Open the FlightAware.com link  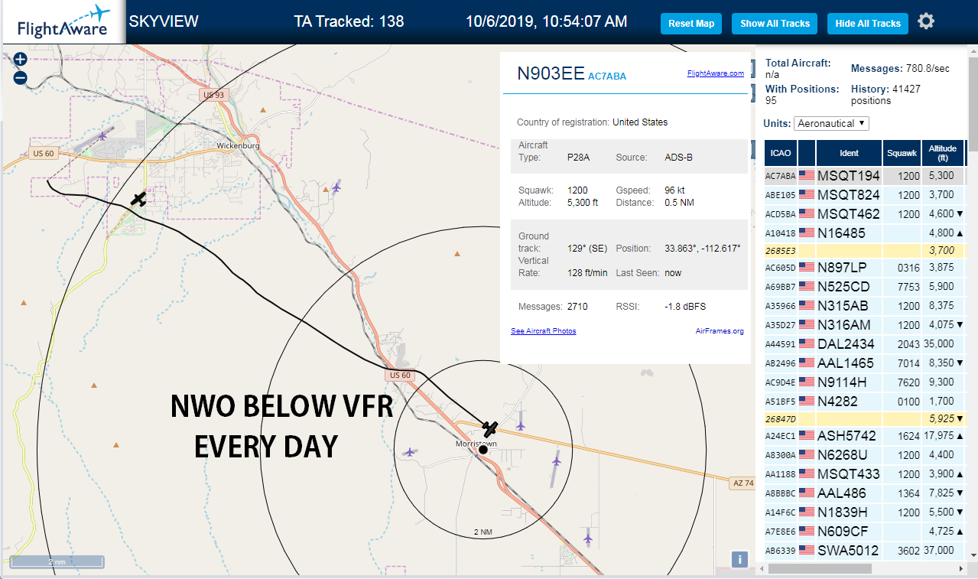point(715,73)
